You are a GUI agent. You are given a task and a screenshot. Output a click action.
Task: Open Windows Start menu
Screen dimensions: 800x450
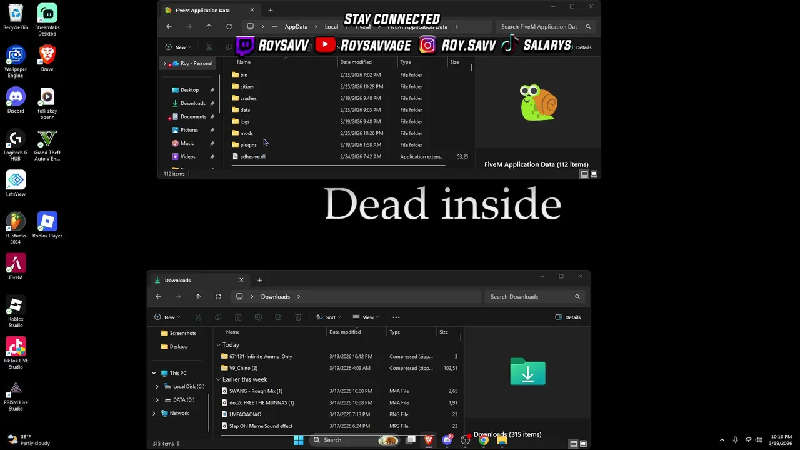(298, 440)
